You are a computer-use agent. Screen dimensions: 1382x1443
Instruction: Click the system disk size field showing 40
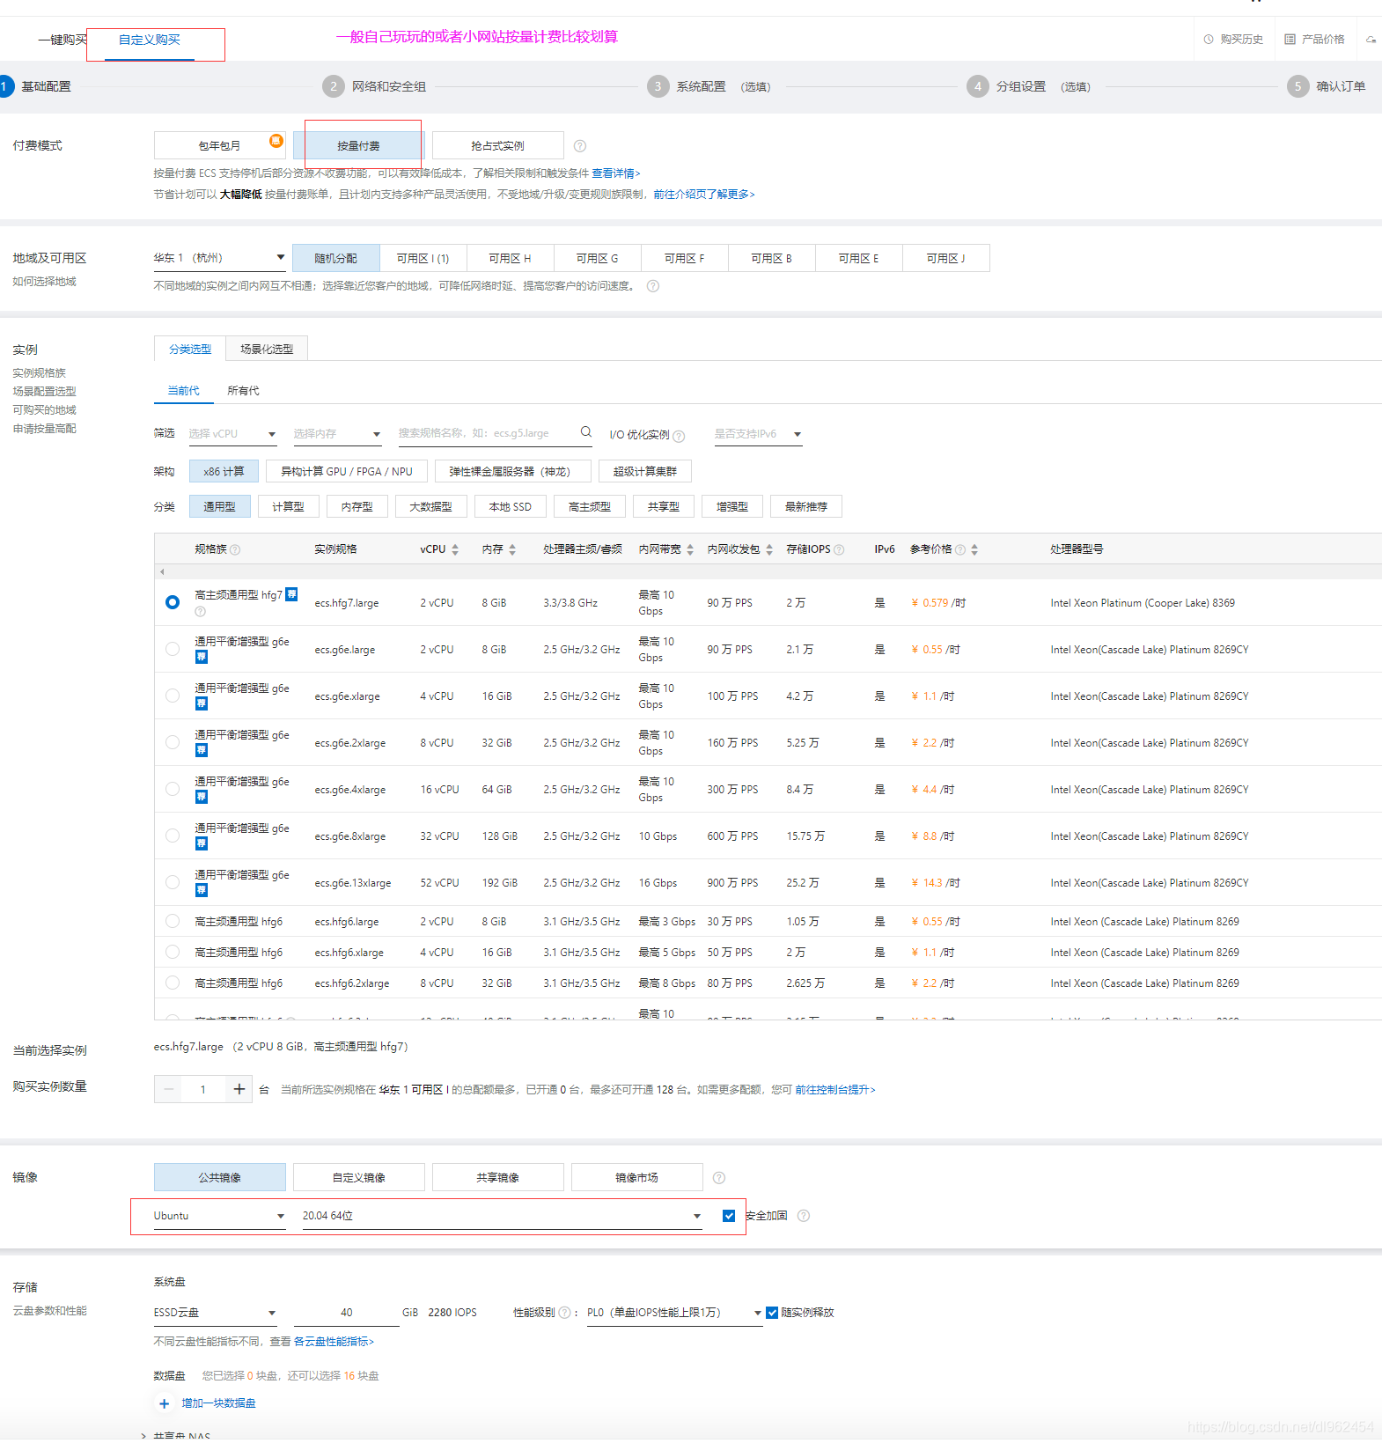[x=347, y=1313]
